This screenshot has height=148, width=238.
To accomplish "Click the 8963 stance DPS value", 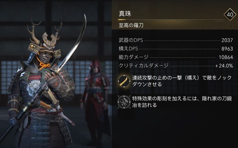I will coord(227,49).
